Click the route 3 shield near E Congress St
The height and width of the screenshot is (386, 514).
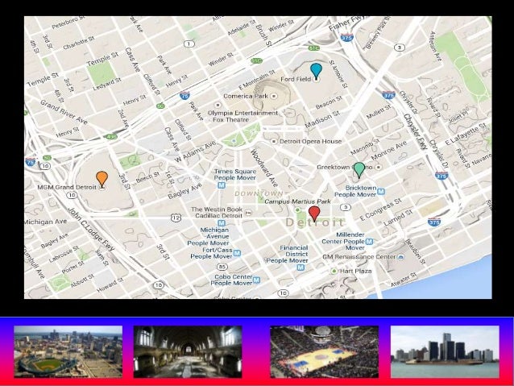[x=345, y=207]
